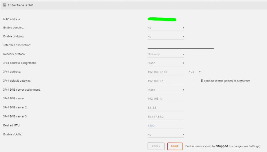Open the Network protocol dropdown
Screen dimensions: 267x152
click(166, 54)
